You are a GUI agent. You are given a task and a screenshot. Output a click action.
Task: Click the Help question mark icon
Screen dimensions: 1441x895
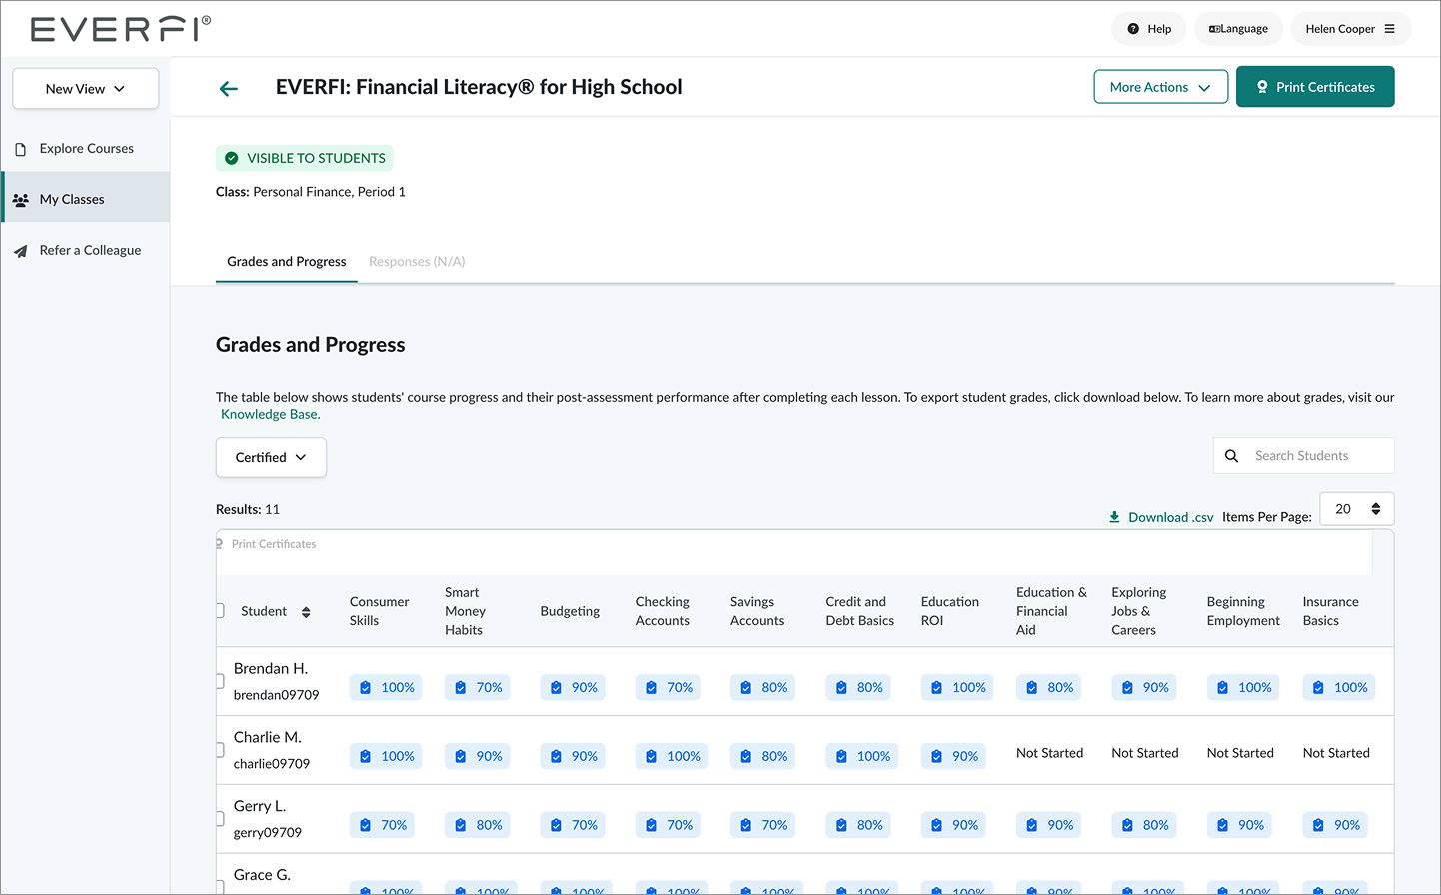pyautogui.click(x=1133, y=29)
